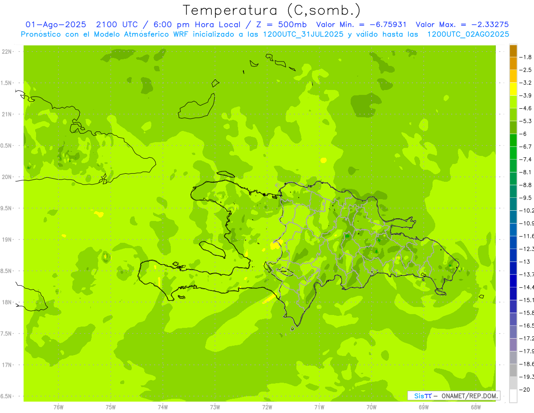Click the legend value "-8.1"
This screenshot has height=413, width=534.
coord(526,172)
